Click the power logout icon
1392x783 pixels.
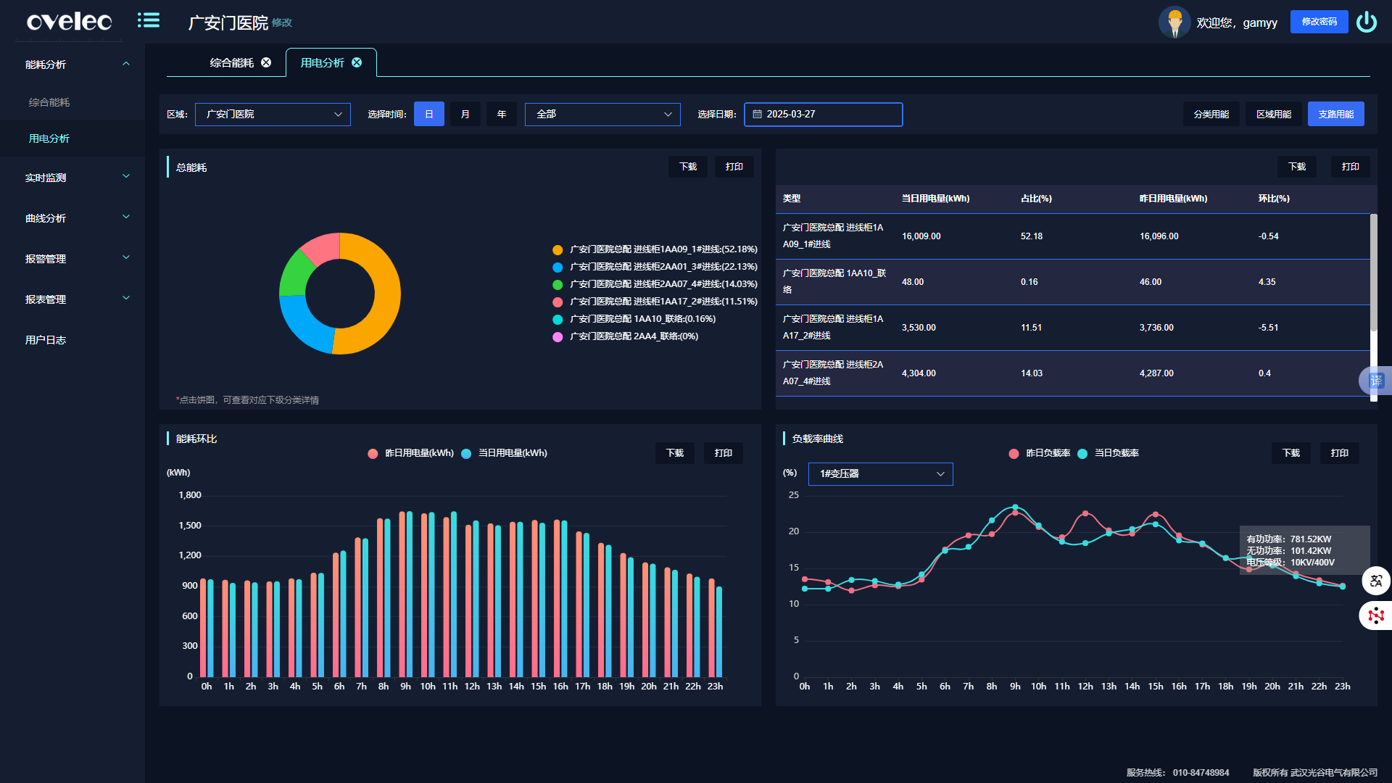[x=1367, y=22]
